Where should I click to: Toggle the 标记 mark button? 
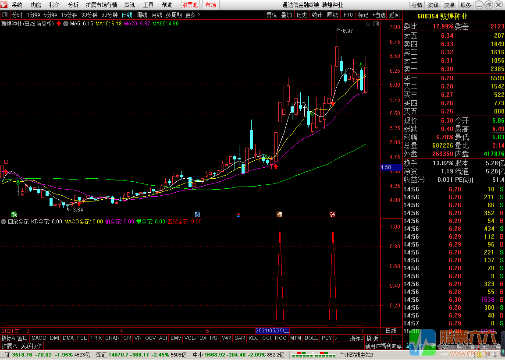(x=363, y=15)
